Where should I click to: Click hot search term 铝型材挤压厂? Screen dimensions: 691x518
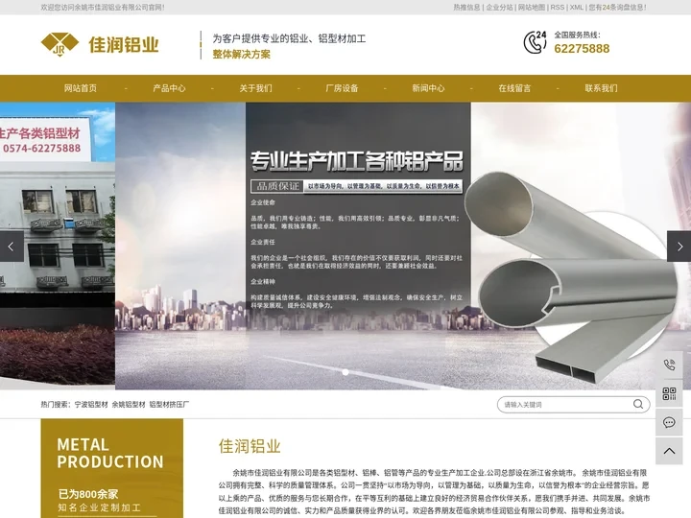click(169, 404)
